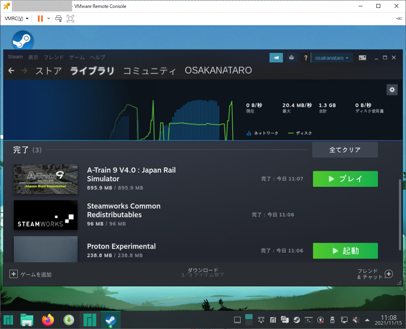Click the A-Train 9 V4.0 title
Image resolution: width=406 pixels, height=329 pixels.
(x=131, y=174)
